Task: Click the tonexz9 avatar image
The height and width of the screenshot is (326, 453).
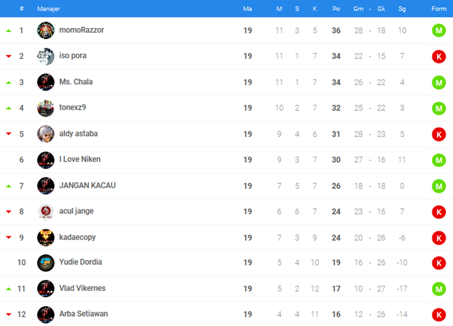Action: pyautogui.click(x=46, y=108)
